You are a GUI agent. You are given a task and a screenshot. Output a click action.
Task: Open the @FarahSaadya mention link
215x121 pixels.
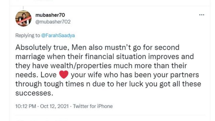(58, 36)
